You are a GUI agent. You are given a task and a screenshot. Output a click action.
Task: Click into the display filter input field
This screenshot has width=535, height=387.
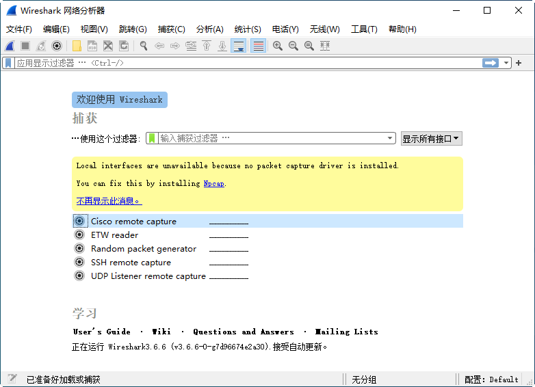[248, 63]
